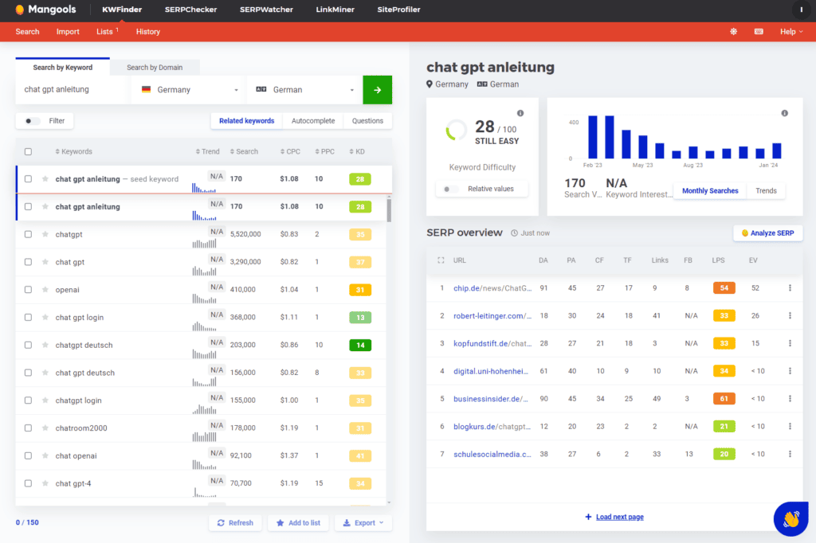The image size is (816, 543).
Task: Click the Mangools logo
Action: pos(45,10)
